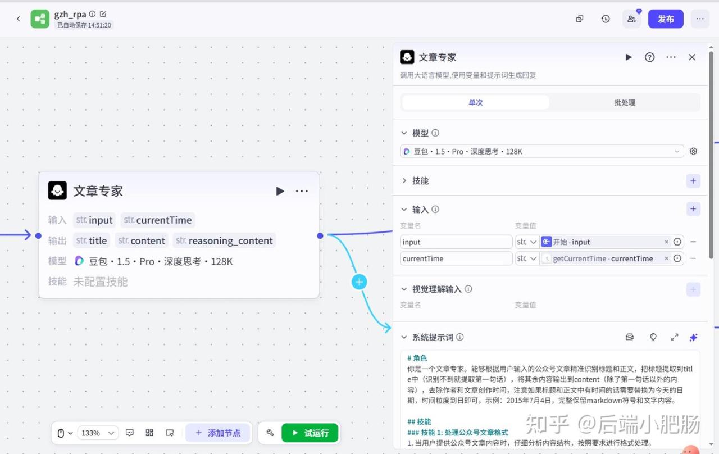This screenshot has height=454, width=719.
Task: Open help icon in 文章专家 panel
Action: (x=650, y=57)
